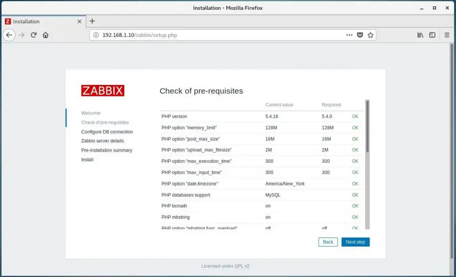This screenshot has width=456, height=277.
Task: Click OK status in PHP version row
Action: coord(355,116)
